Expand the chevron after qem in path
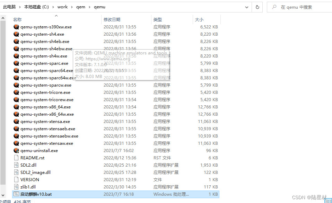The height and width of the screenshot is (203, 332). click(x=89, y=7)
